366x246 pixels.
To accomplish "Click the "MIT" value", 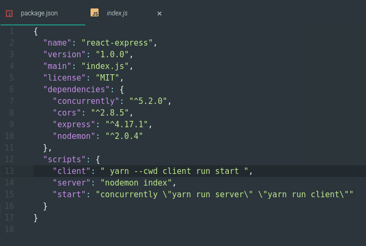I will click(108, 78).
